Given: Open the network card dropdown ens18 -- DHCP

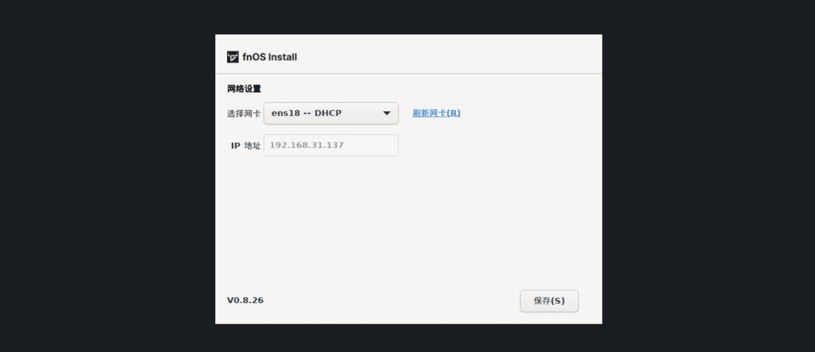Looking at the screenshot, I should [331, 113].
